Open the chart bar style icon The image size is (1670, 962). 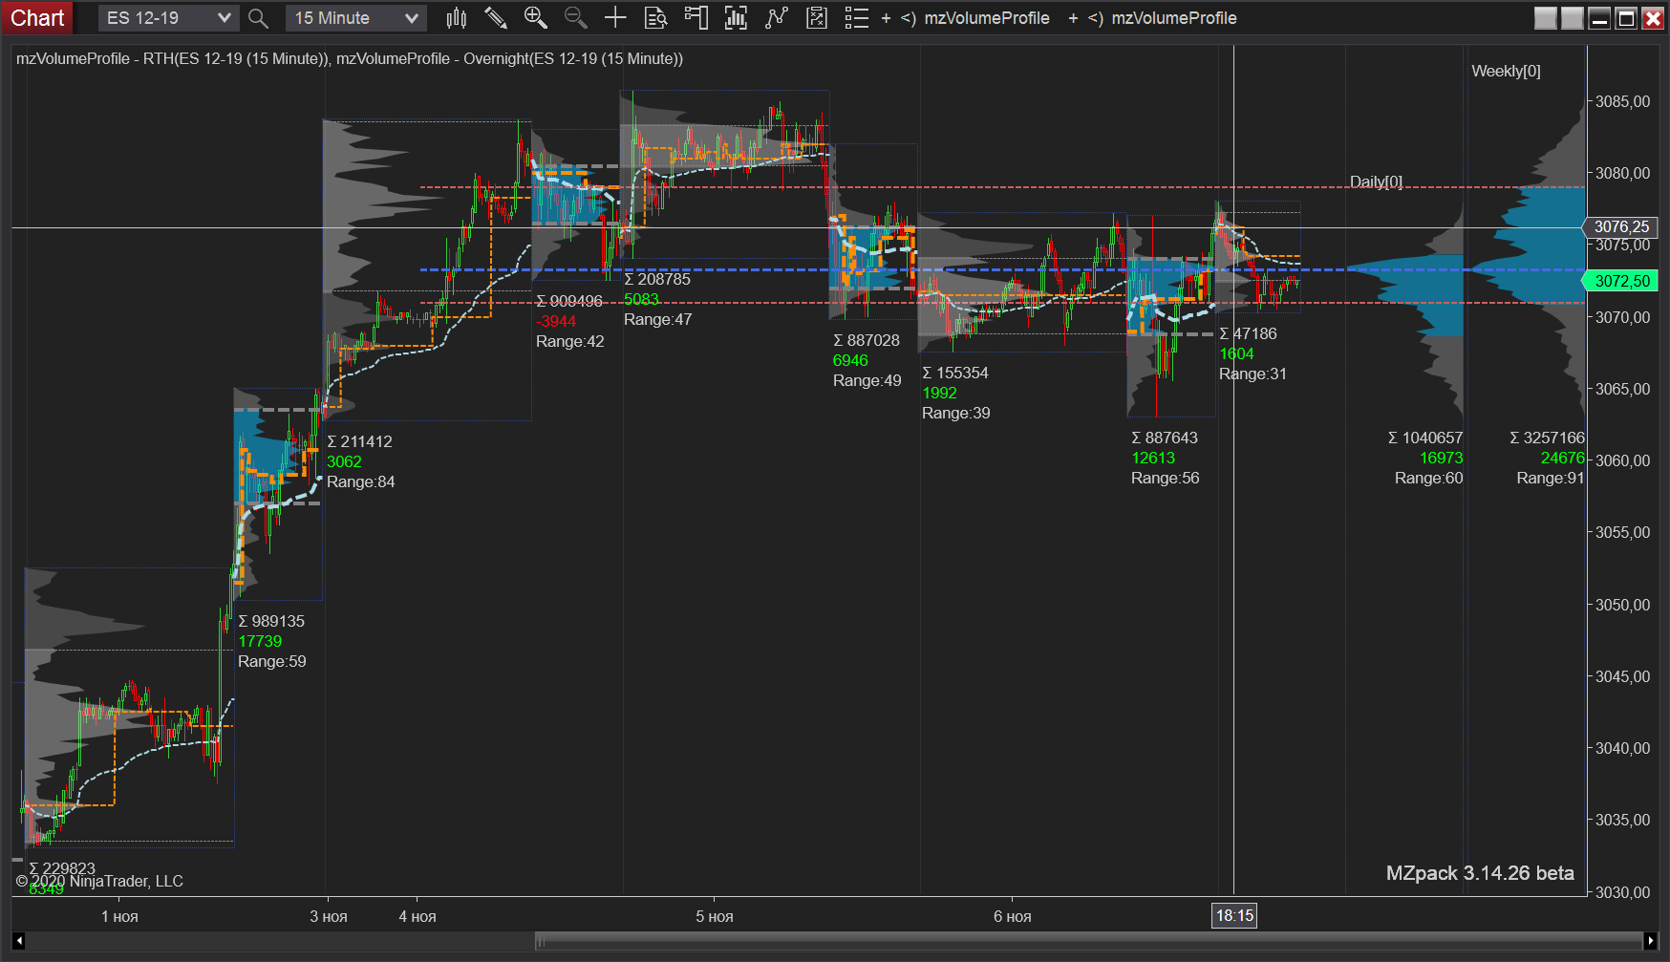(x=457, y=18)
